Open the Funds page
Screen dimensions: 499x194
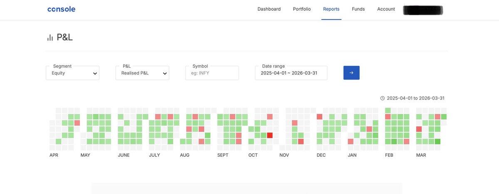[358, 9]
